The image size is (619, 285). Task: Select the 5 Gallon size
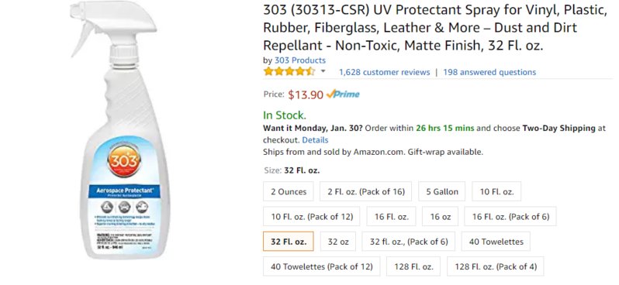point(442,191)
